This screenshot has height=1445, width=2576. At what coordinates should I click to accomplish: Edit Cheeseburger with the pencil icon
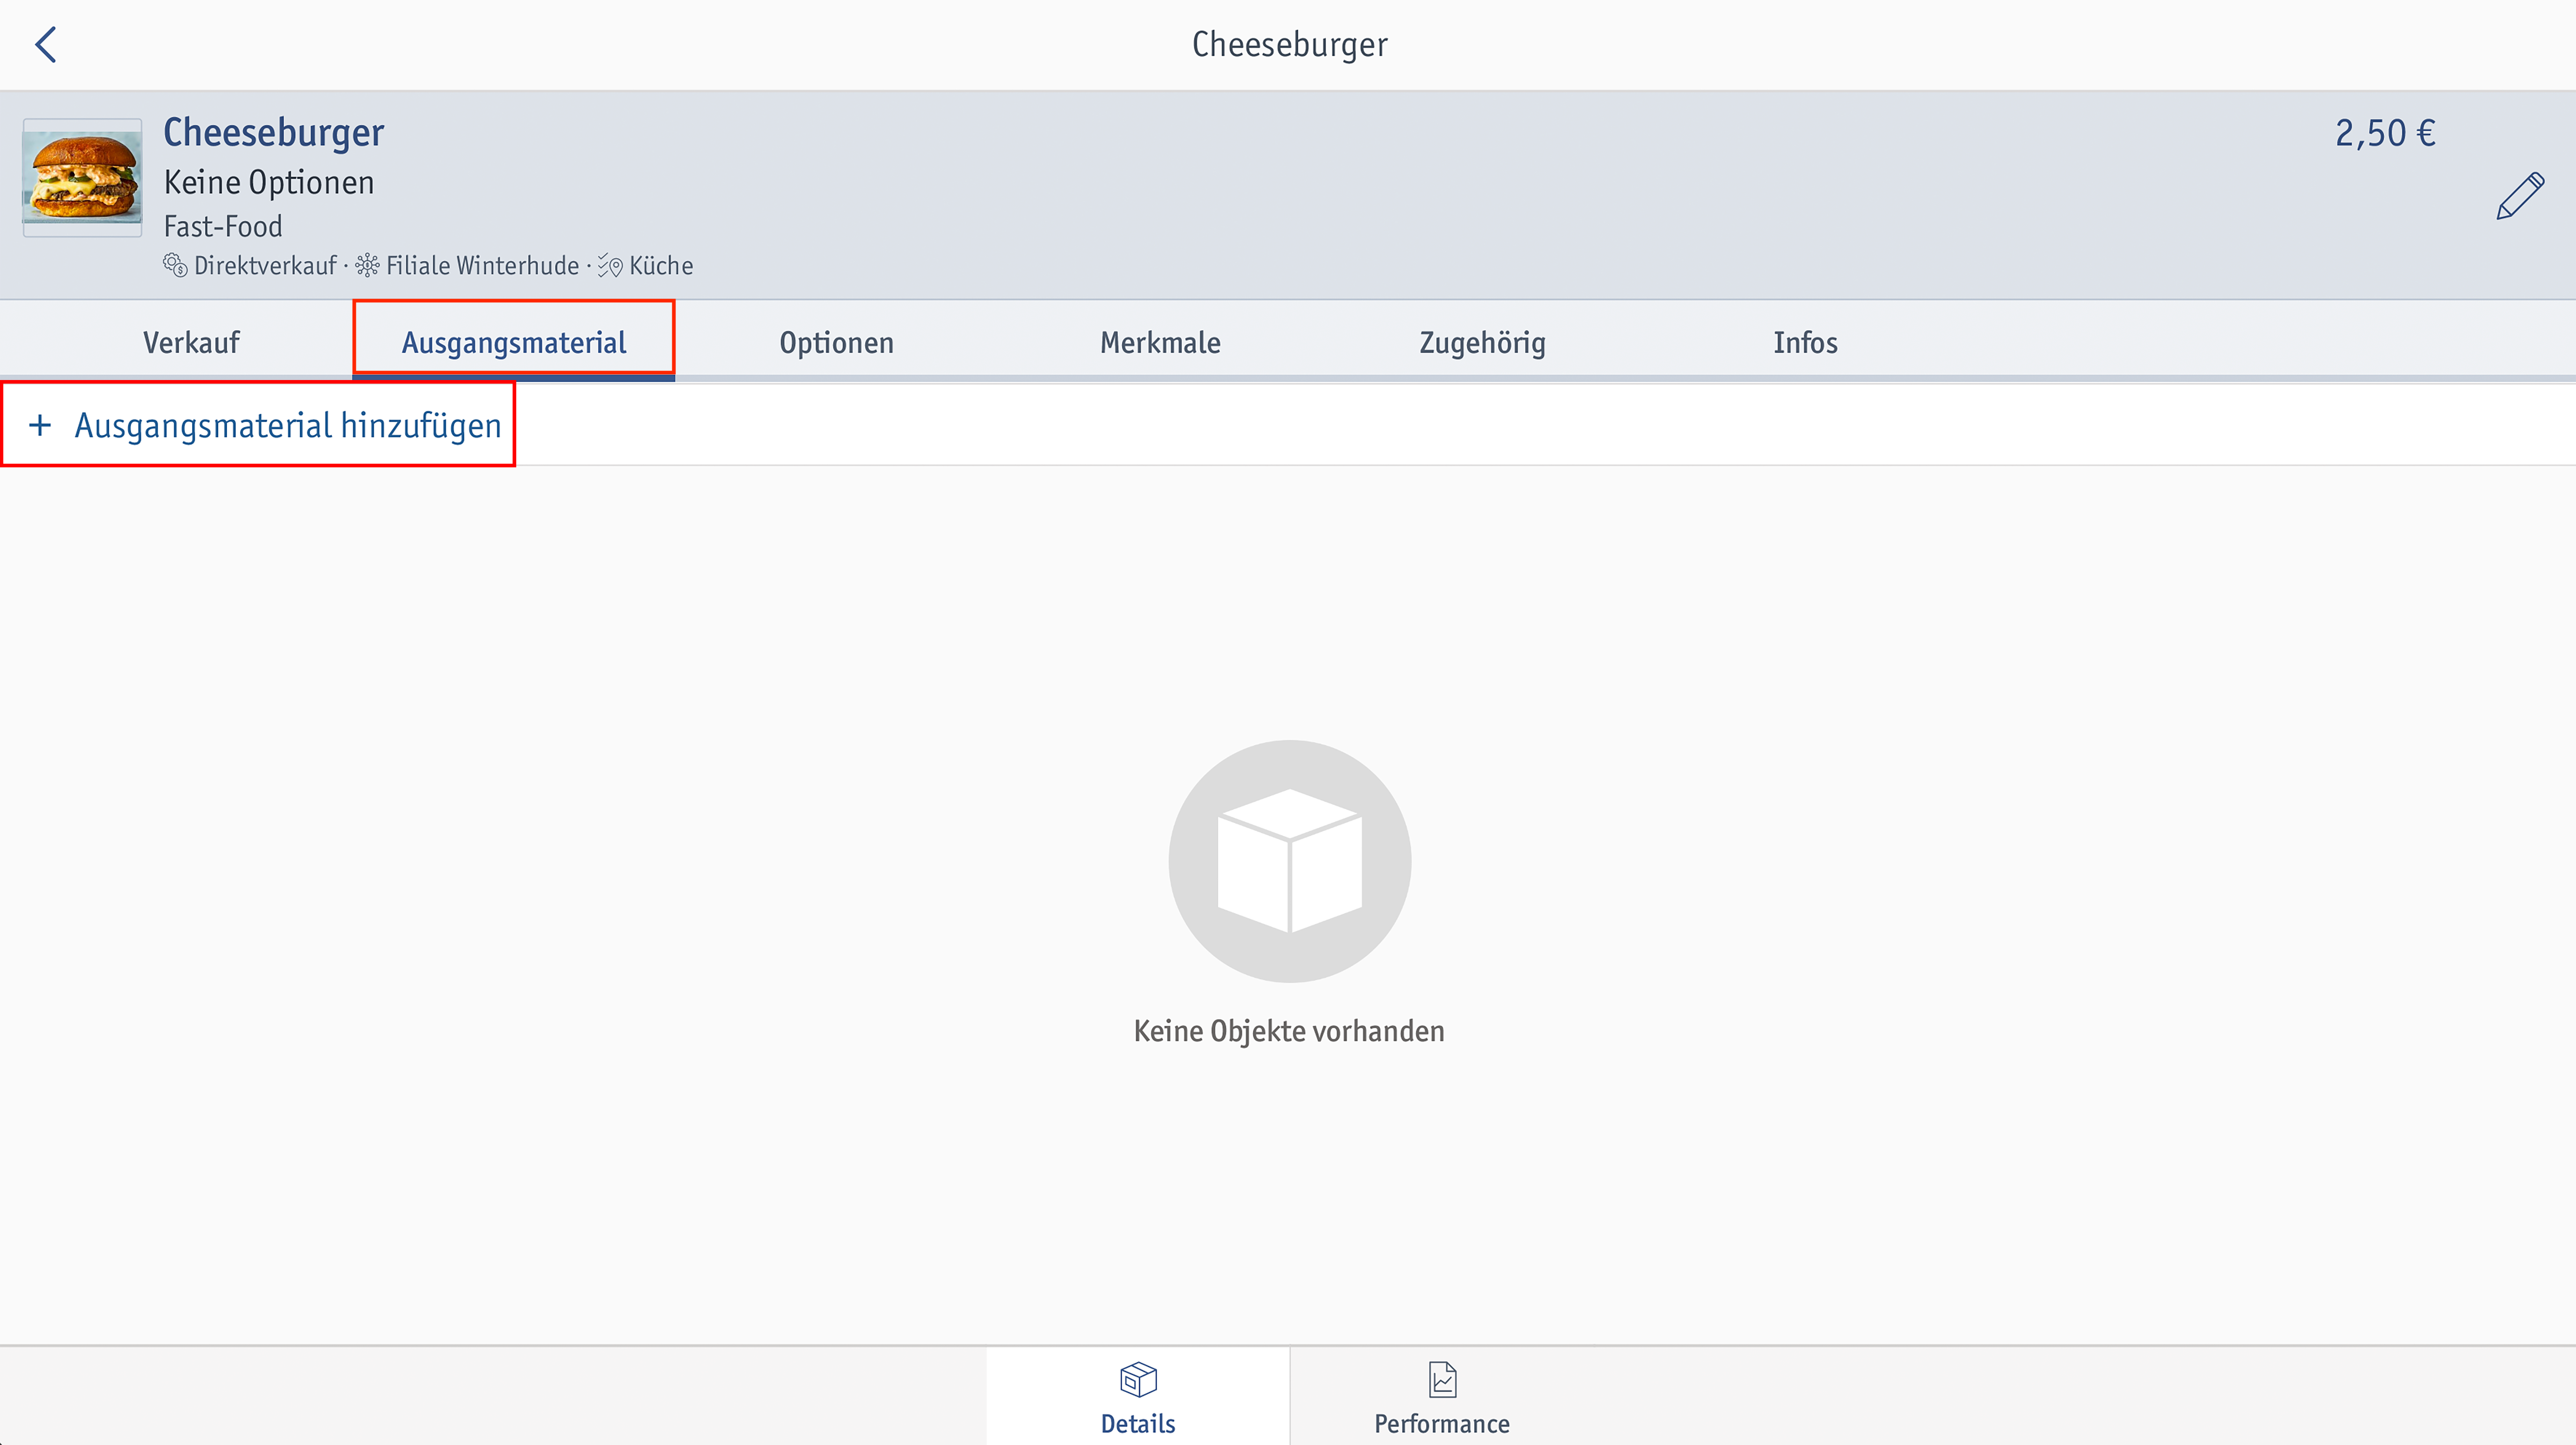coord(2520,196)
